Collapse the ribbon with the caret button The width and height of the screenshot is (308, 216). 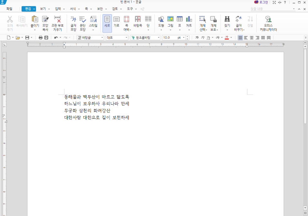pos(299,9)
